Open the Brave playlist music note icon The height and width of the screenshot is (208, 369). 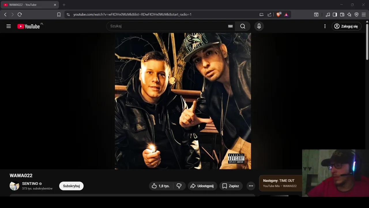click(x=328, y=14)
